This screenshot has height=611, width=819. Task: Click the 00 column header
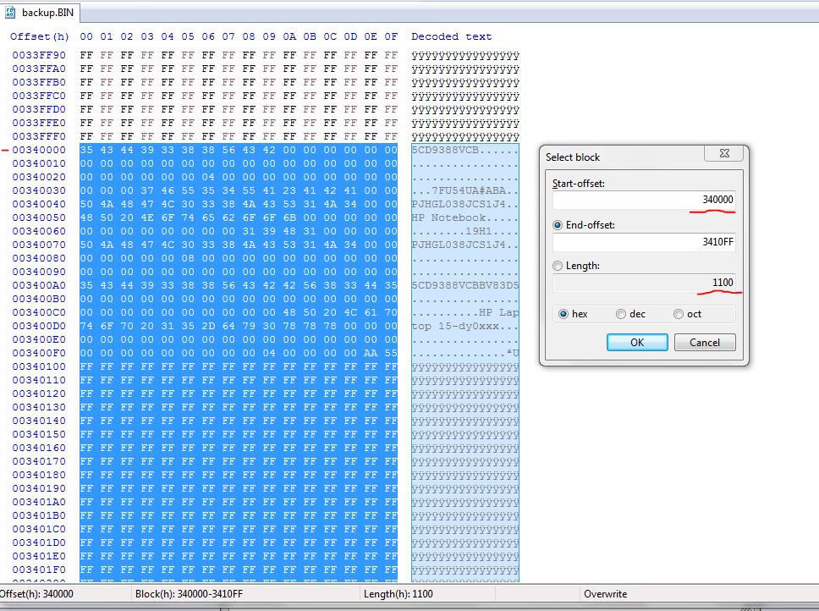point(86,36)
